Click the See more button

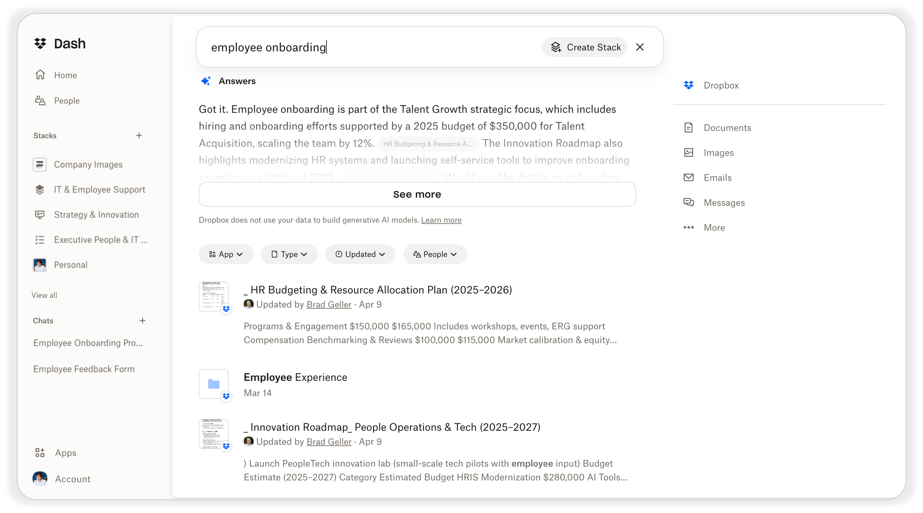pos(417,194)
